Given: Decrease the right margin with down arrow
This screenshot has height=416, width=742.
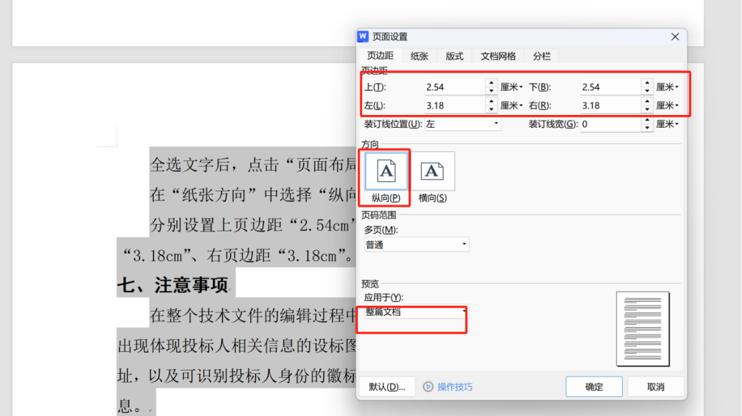Looking at the screenshot, I should click(x=647, y=109).
